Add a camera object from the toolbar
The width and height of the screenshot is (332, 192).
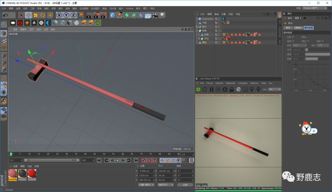155,15
